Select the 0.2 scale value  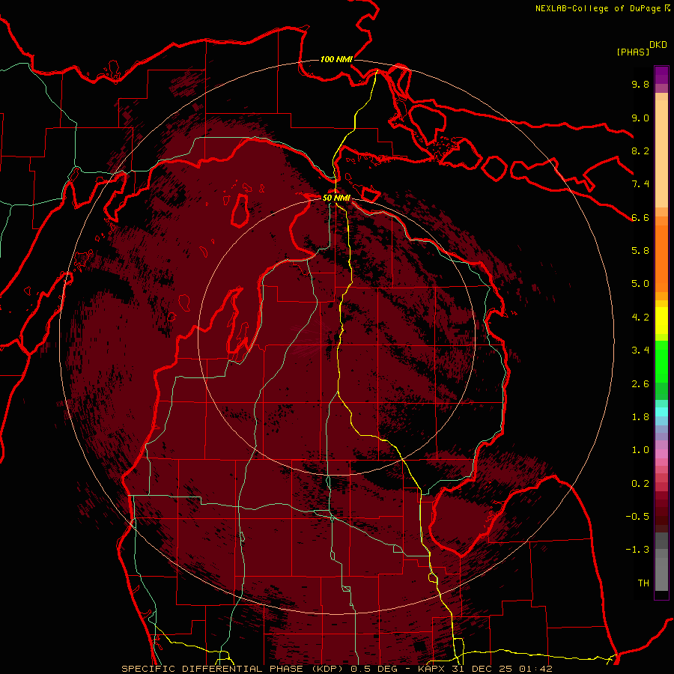tap(640, 484)
